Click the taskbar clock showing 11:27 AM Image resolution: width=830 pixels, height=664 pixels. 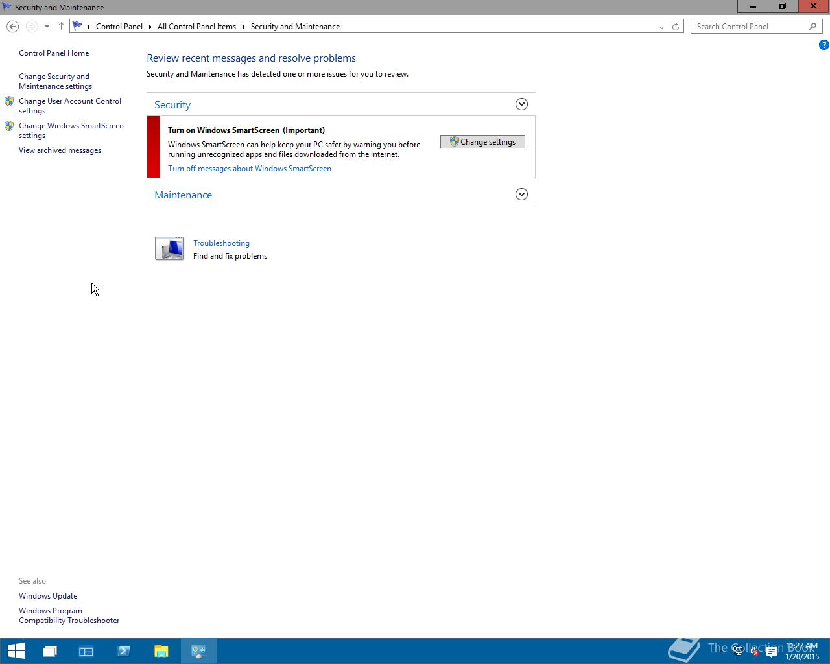pos(802,651)
